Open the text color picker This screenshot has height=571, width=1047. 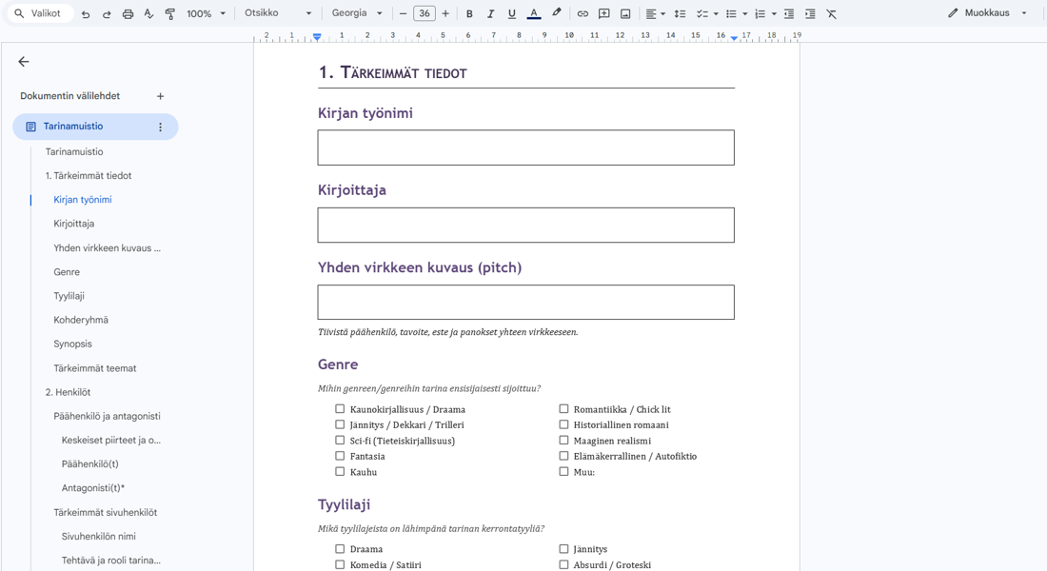click(534, 13)
